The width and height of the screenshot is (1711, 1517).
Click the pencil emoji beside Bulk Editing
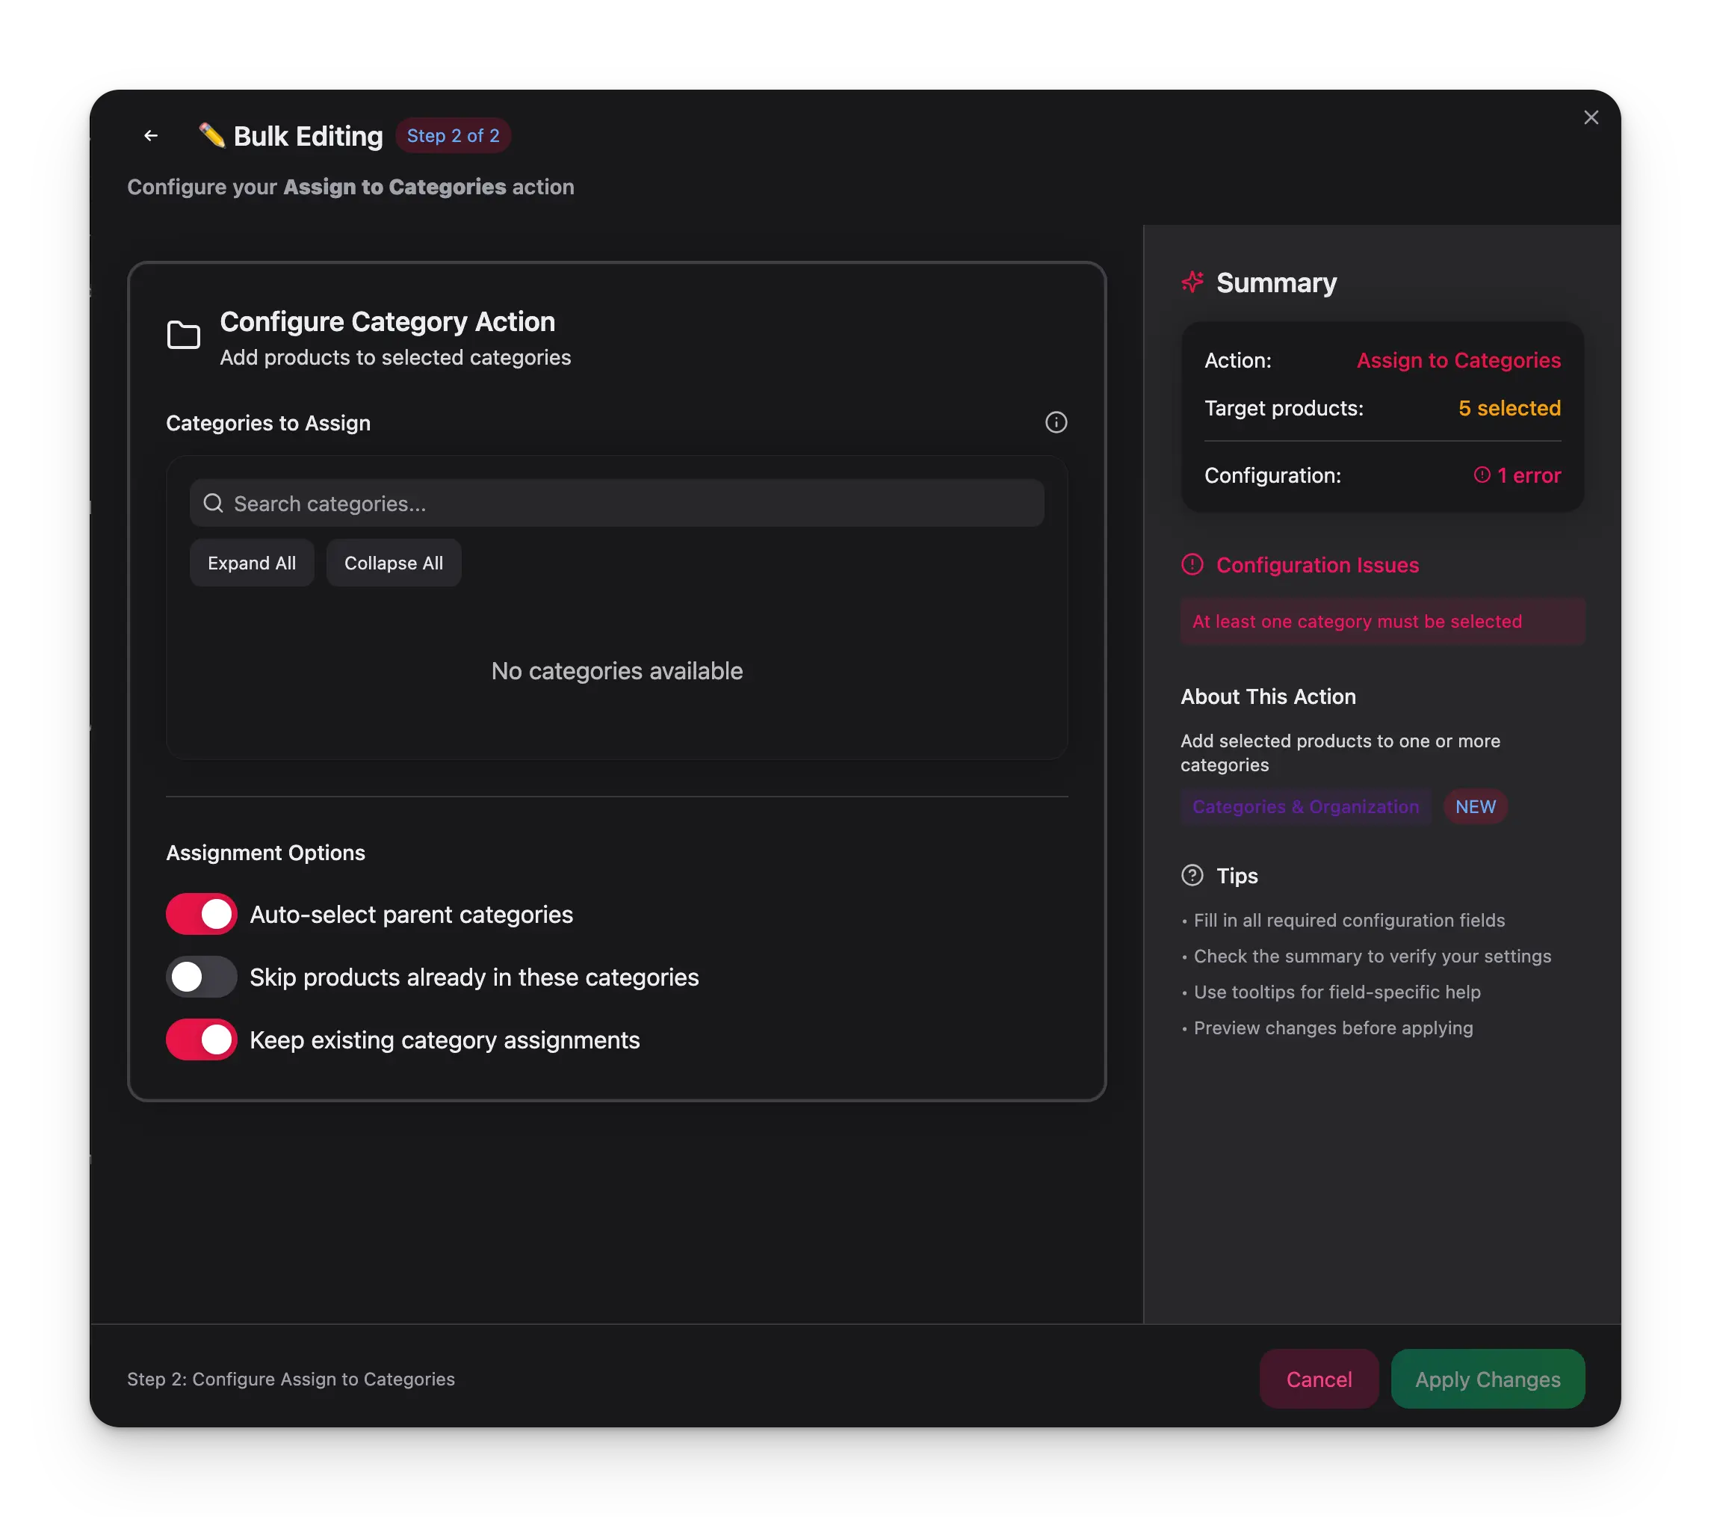pos(211,135)
